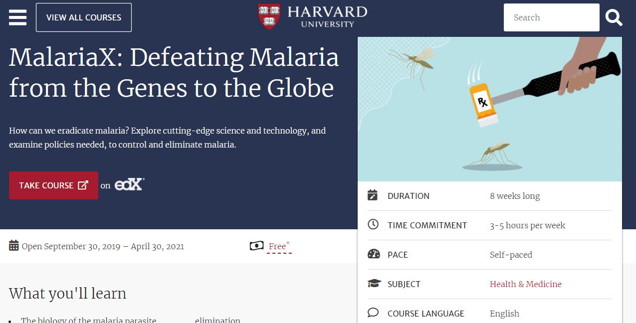Open the Health & Medicine subject link
The width and height of the screenshot is (636, 323).
pos(526,284)
